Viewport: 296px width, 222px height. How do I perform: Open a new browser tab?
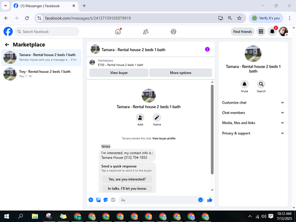[x=84, y=6]
